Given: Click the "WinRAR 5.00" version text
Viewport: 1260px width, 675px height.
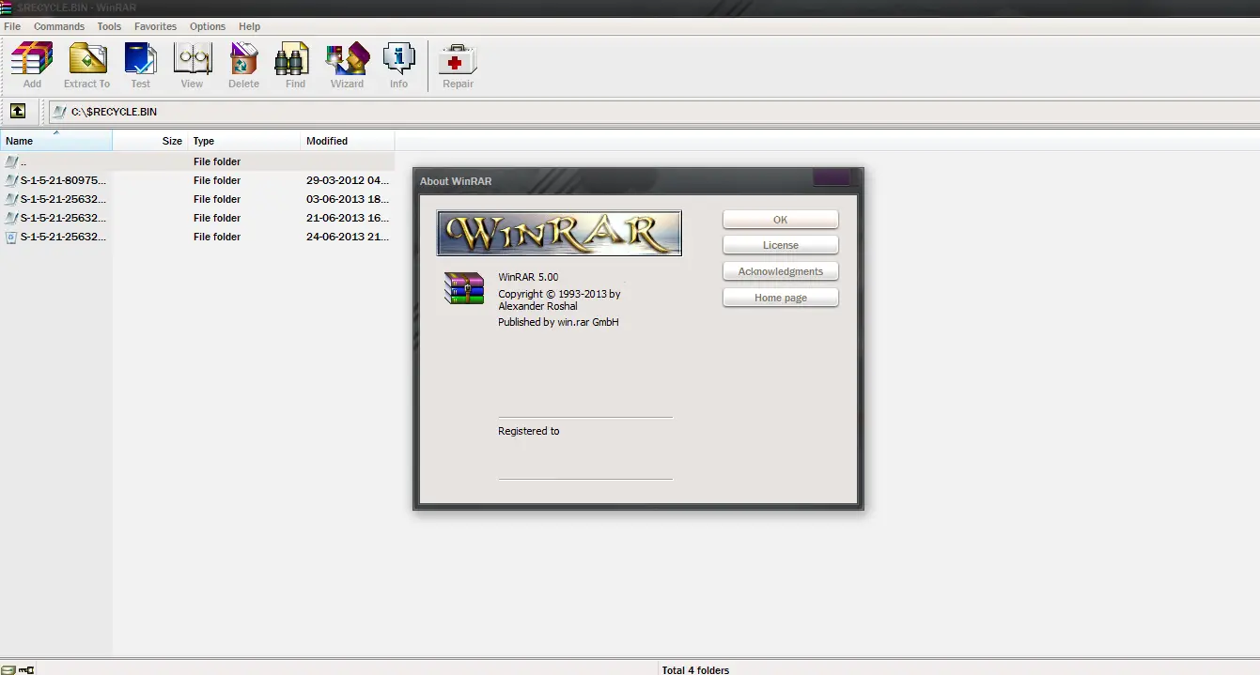Looking at the screenshot, I should click(528, 277).
